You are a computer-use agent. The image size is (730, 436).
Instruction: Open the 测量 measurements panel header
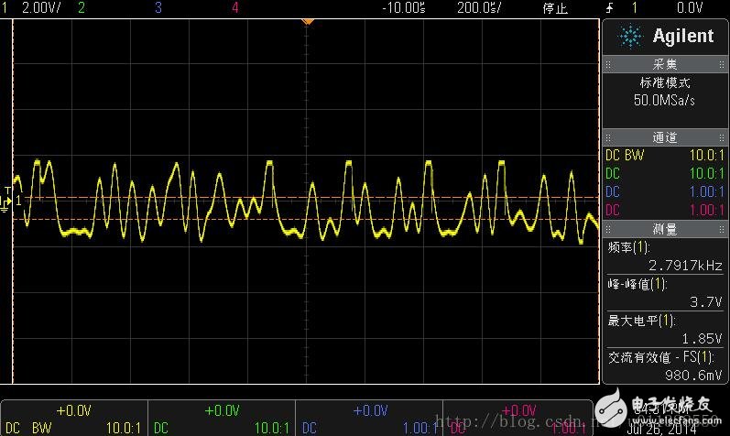665,229
